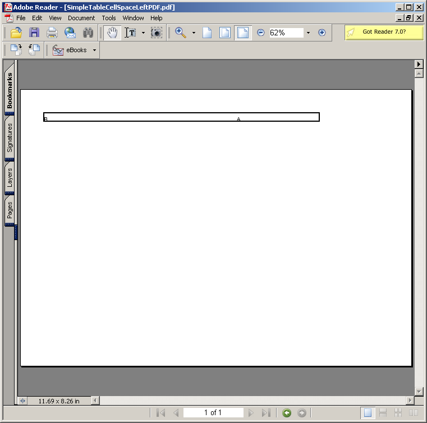Click the gray Next View arrow
Viewport: 427px width, 423px height.
click(x=302, y=413)
